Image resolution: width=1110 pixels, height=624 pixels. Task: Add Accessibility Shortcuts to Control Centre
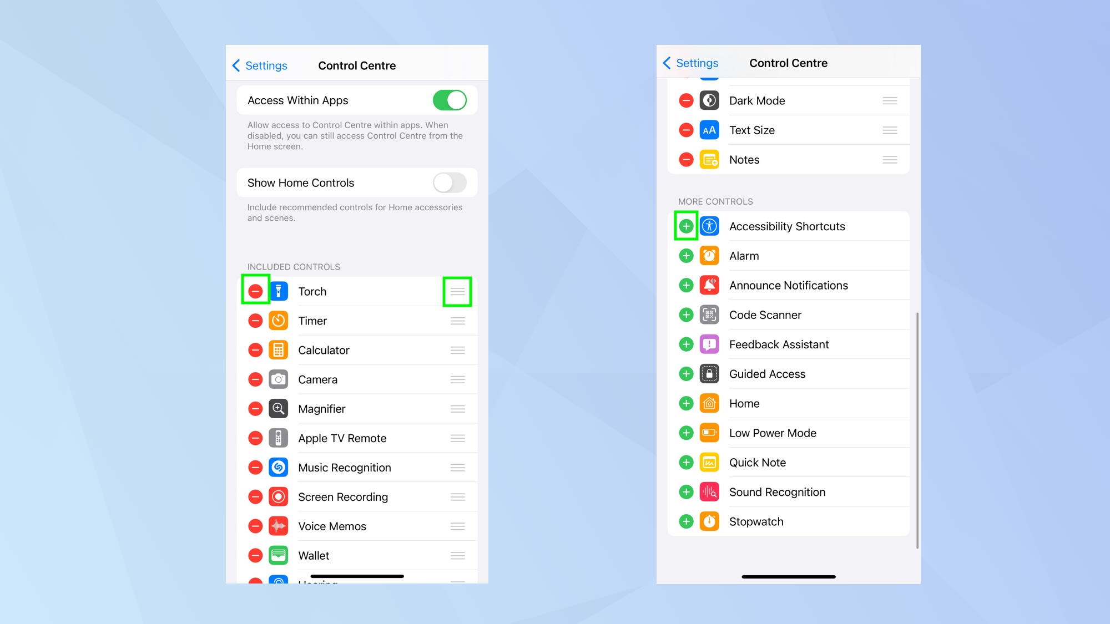685,226
